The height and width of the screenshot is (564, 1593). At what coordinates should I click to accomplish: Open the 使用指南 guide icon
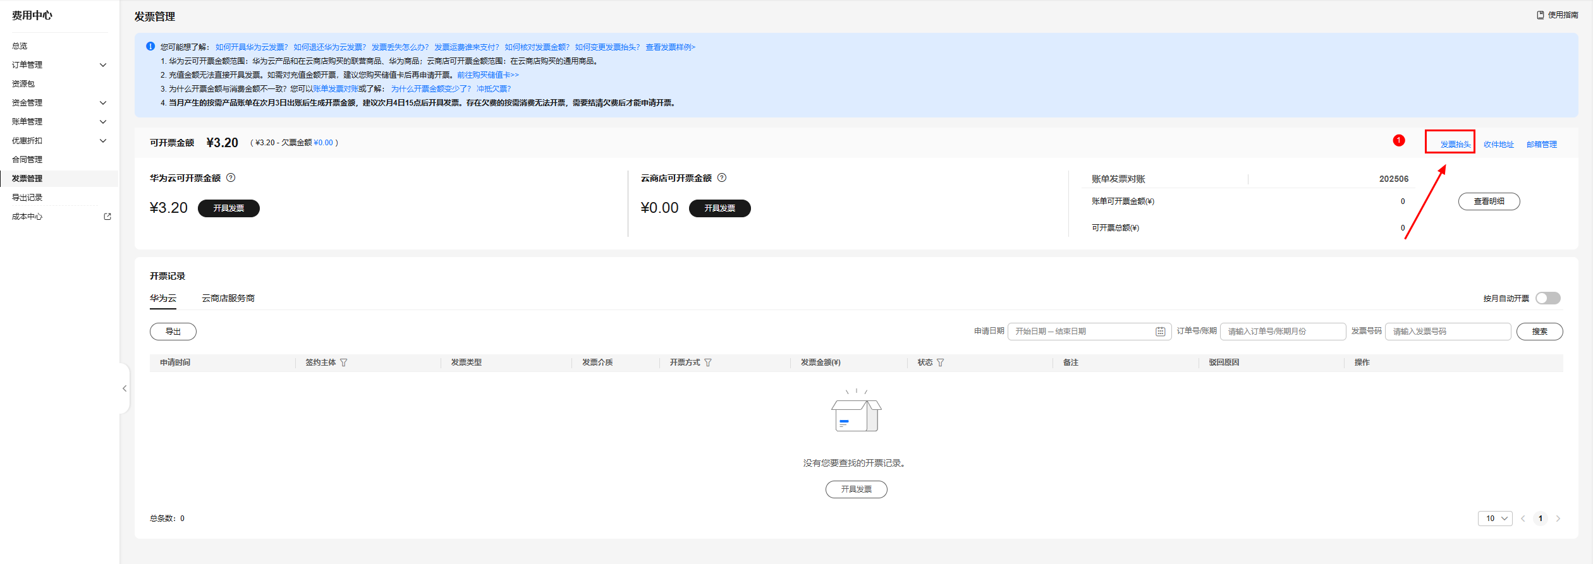[1541, 15]
